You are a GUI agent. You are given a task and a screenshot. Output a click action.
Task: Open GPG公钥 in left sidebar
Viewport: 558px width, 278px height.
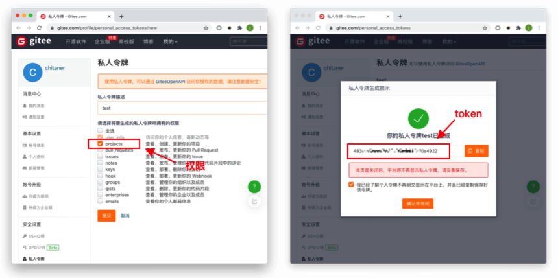click(x=36, y=248)
